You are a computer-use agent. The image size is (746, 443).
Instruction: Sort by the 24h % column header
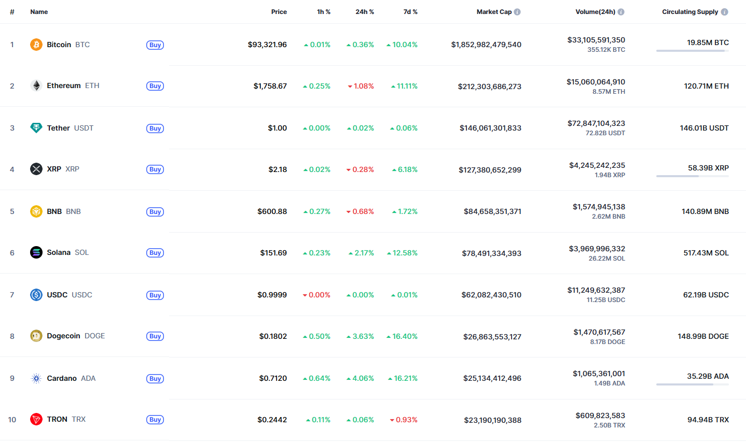point(365,12)
